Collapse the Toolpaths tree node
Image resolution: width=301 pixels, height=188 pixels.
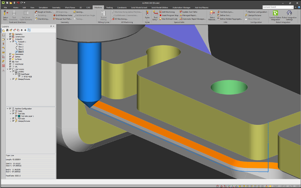8,39
